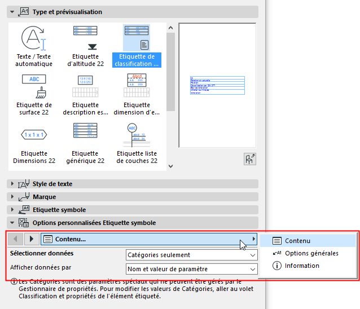360x309 pixels.
Task: Open the Contenu... page selector dropdown
Action: coord(149,239)
